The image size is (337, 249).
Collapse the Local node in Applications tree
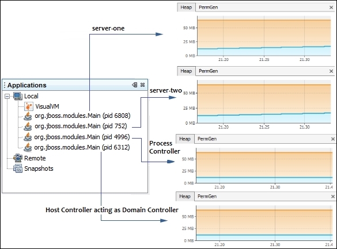pyautogui.click(x=7, y=96)
